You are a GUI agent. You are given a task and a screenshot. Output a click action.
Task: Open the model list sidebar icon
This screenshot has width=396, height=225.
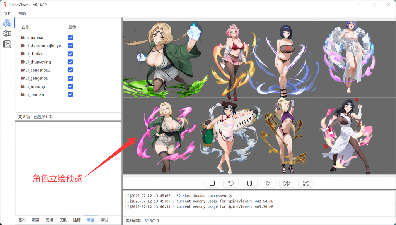coord(7,23)
